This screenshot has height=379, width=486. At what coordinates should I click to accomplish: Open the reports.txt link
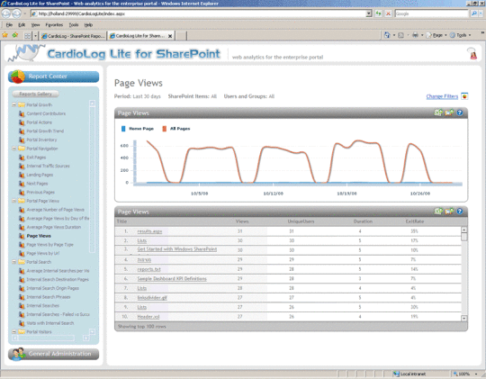tap(149, 269)
